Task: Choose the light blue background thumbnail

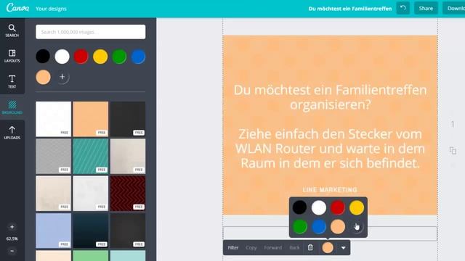Action: click(x=53, y=231)
